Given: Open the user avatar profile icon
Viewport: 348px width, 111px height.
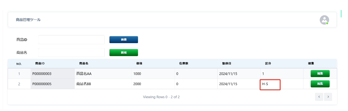Looking at the screenshot, I should coord(324,20).
